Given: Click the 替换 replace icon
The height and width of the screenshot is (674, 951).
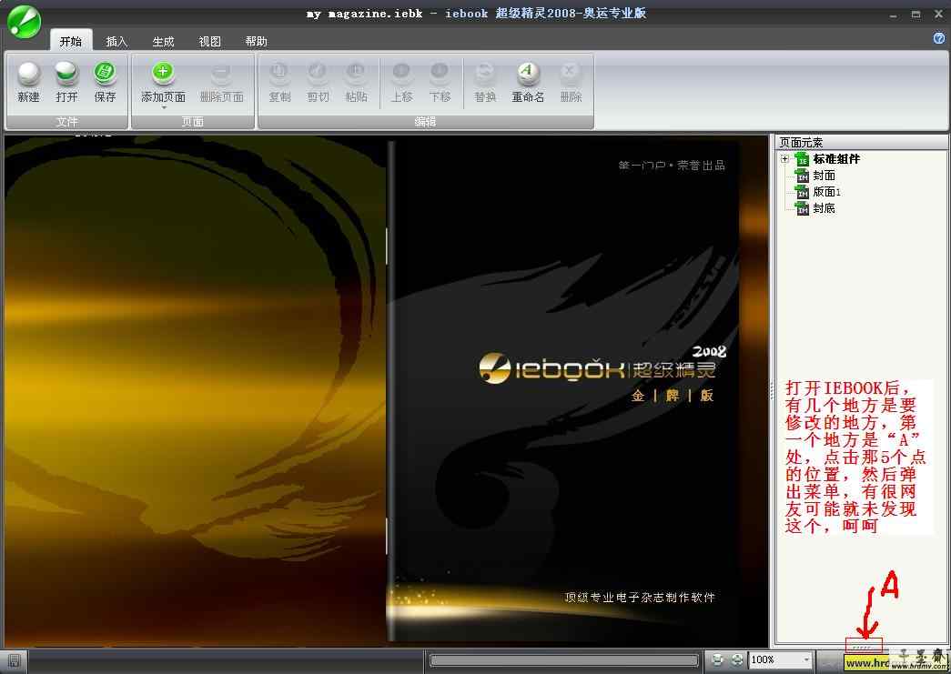Looking at the screenshot, I should point(485,72).
